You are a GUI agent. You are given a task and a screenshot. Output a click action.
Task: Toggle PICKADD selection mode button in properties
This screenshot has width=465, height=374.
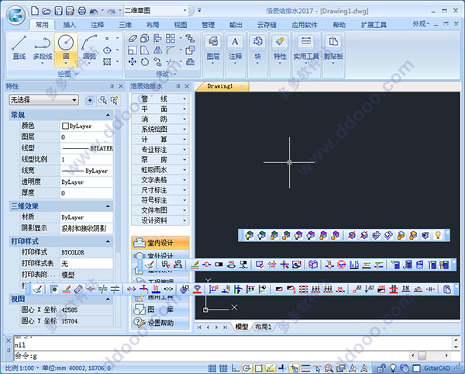click(89, 100)
